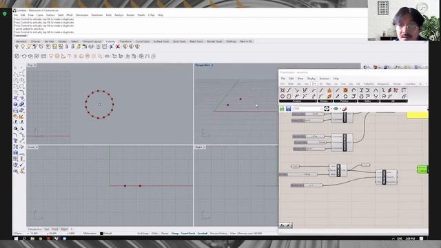The image size is (441, 248).
Task: Click first icon in Grasshopper Analysis panel top row
Action: coord(283,90)
